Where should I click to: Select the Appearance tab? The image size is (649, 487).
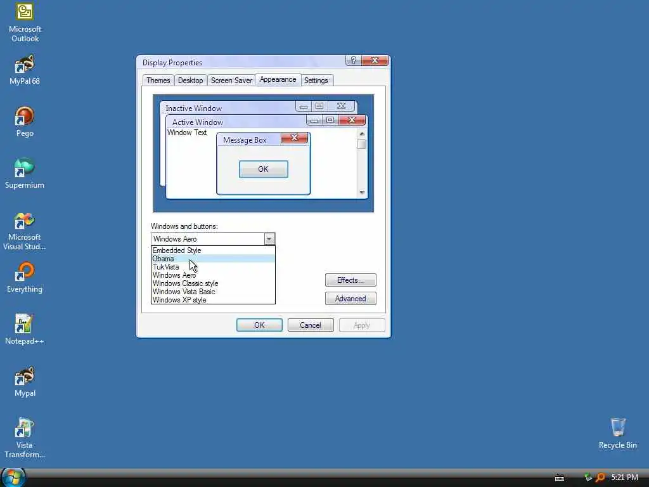[x=278, y=79]
